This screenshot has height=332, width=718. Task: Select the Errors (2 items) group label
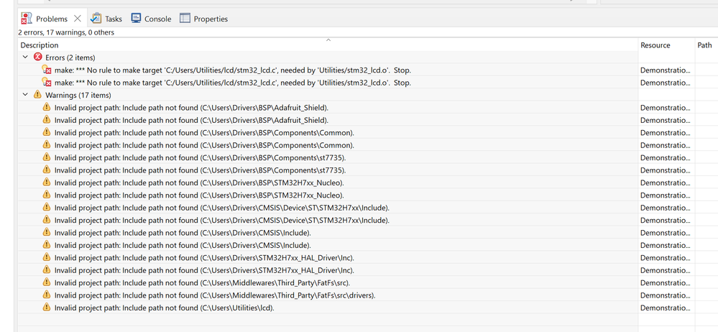click(70, 57)
